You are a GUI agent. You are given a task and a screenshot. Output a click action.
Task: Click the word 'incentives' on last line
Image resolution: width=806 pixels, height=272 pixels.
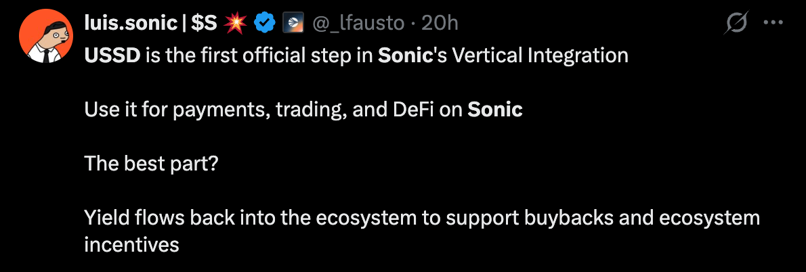131,244
